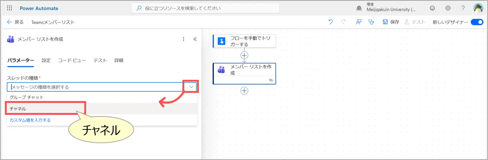488x160 pixels.
Task: Click the undo arrow icon
Action: point(330,22)
